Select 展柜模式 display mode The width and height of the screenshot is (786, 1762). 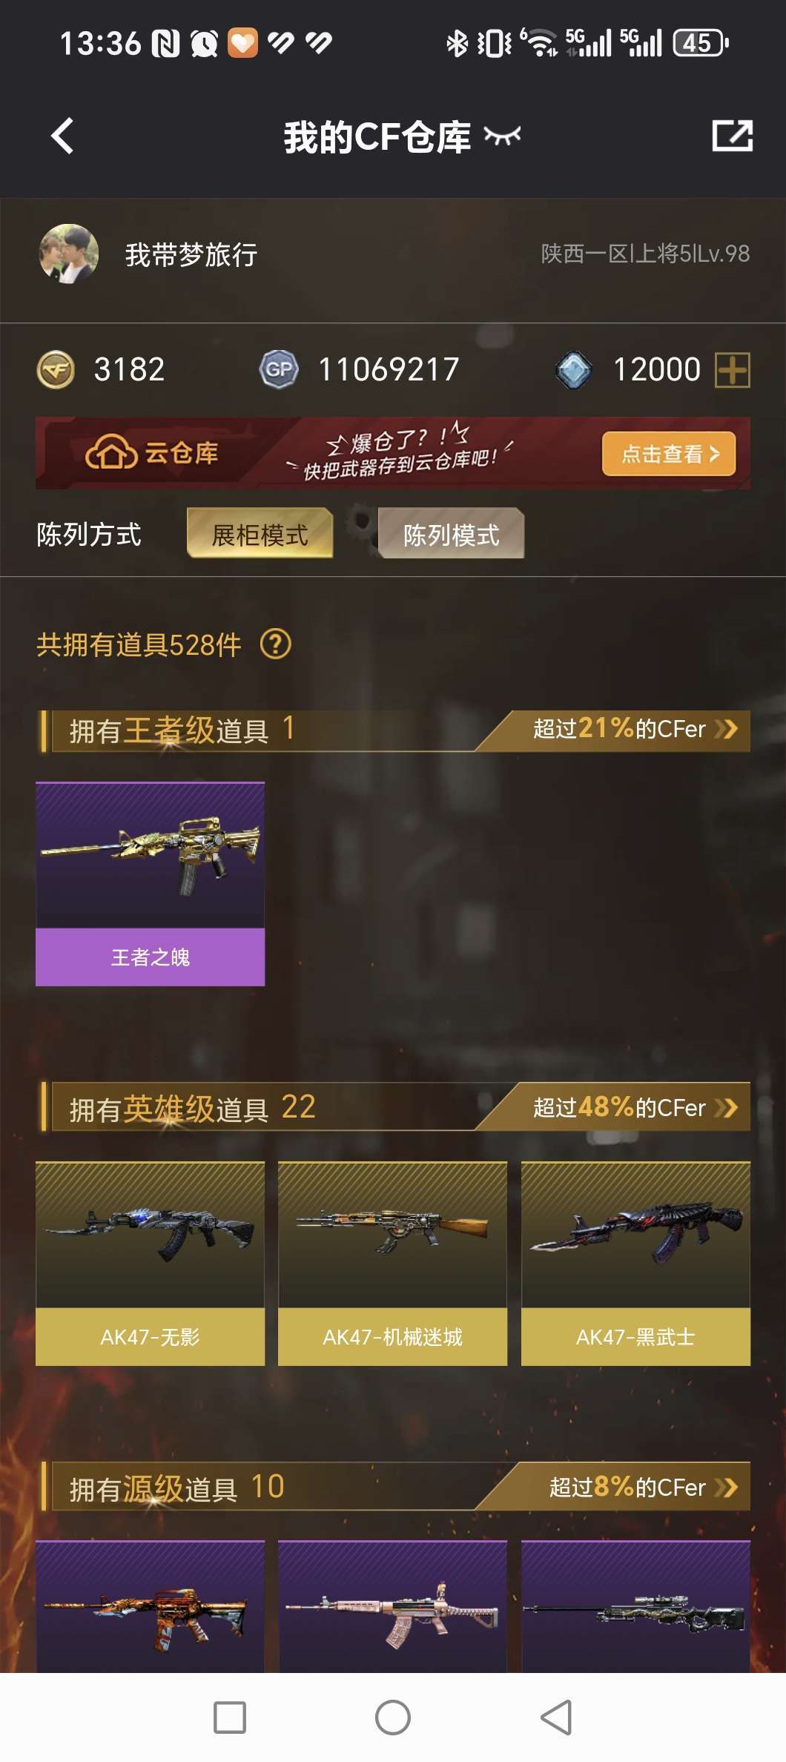260,534
